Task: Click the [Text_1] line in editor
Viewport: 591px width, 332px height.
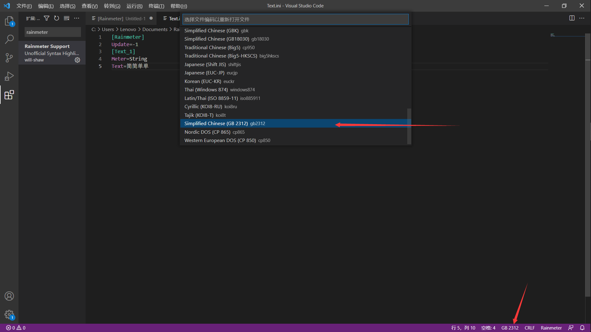Action: coord(123,52)
